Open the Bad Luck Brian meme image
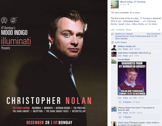This screenshot has width=162, height=126. [132, 78]
